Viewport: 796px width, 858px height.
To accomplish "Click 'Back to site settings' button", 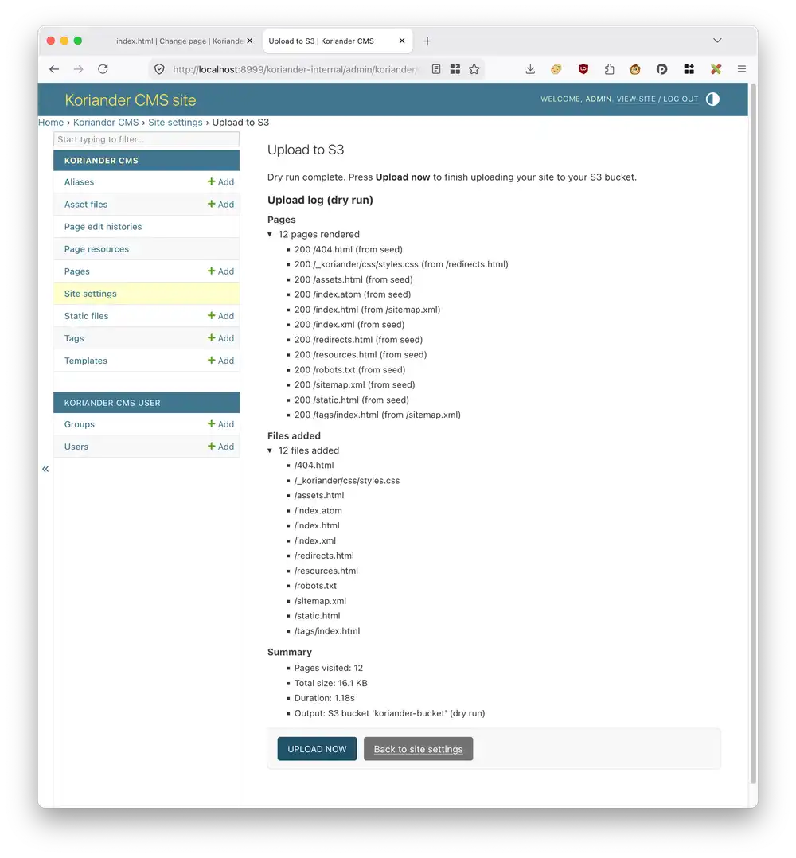I will [418, 749].
